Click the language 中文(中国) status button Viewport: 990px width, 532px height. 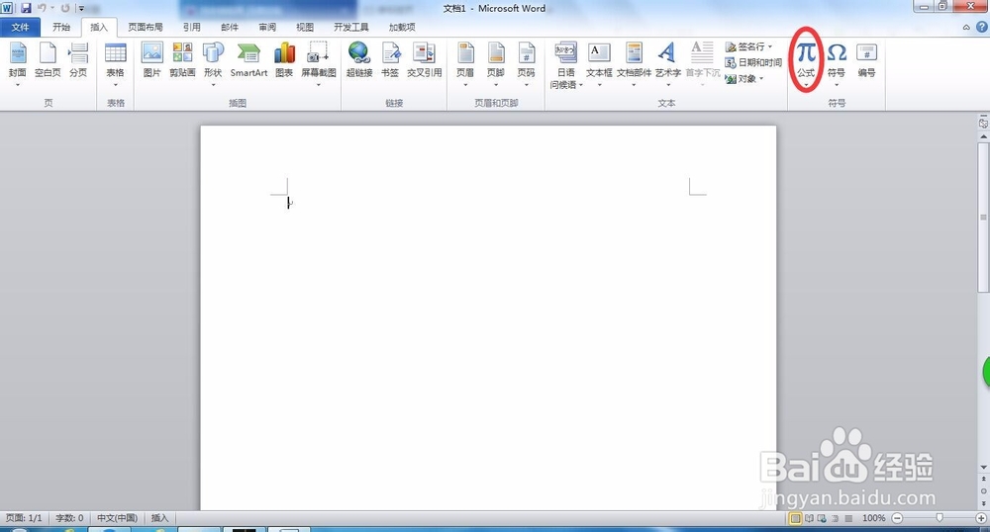[117, 518]
